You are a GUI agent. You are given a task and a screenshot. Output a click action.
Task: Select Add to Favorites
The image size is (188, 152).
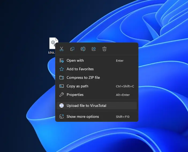click(97, 69)
